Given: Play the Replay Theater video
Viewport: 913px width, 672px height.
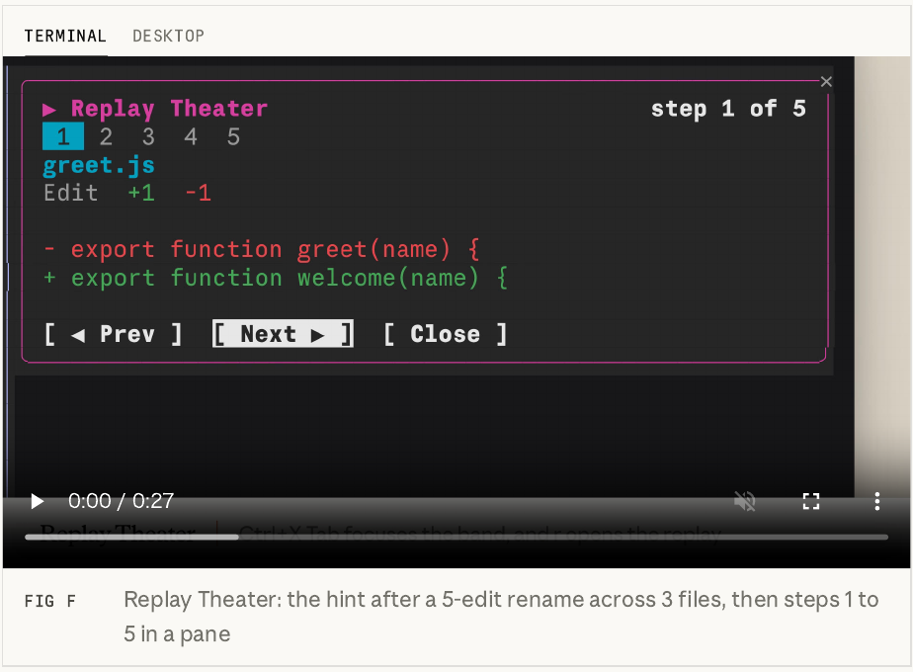Looking at the screenshot, I should [x=38, y=501].
